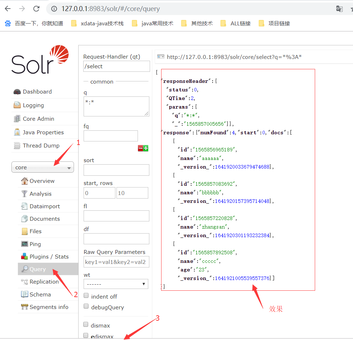353x340 pixels.
Task: Click the Solr logo
Action: tap(40, 60)
